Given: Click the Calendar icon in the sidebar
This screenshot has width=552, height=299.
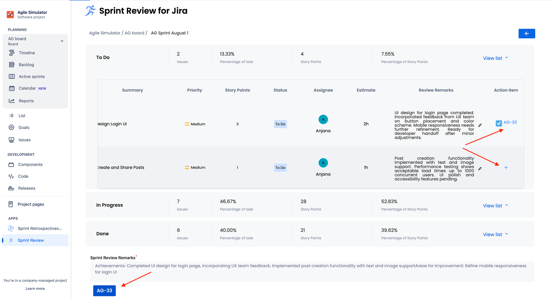Looking at the screenshot, I should point(12,88).
